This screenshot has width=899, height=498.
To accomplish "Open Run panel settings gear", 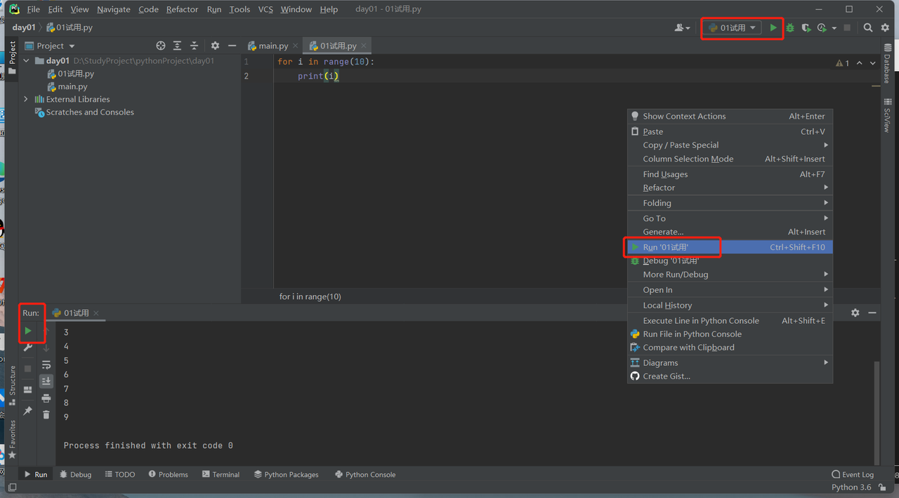I will [x=855, y=313].
